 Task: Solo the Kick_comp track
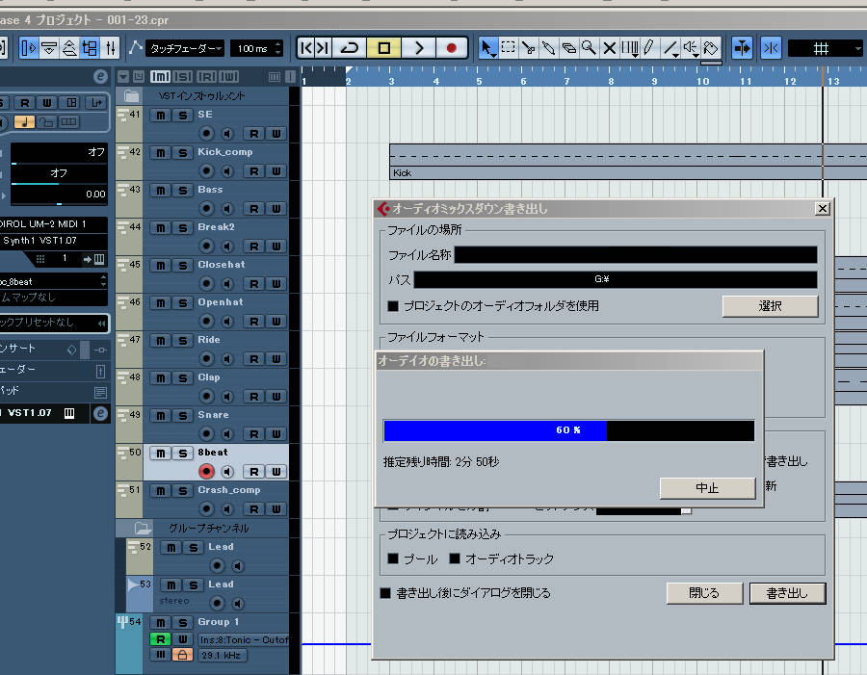(182, 152)
